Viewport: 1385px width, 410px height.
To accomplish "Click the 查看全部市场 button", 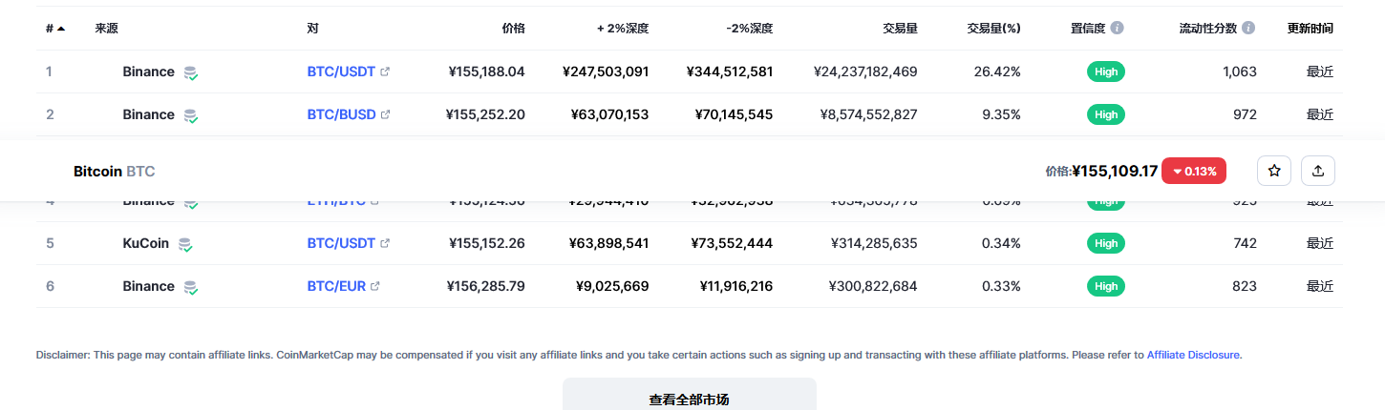I will [689, 399].
